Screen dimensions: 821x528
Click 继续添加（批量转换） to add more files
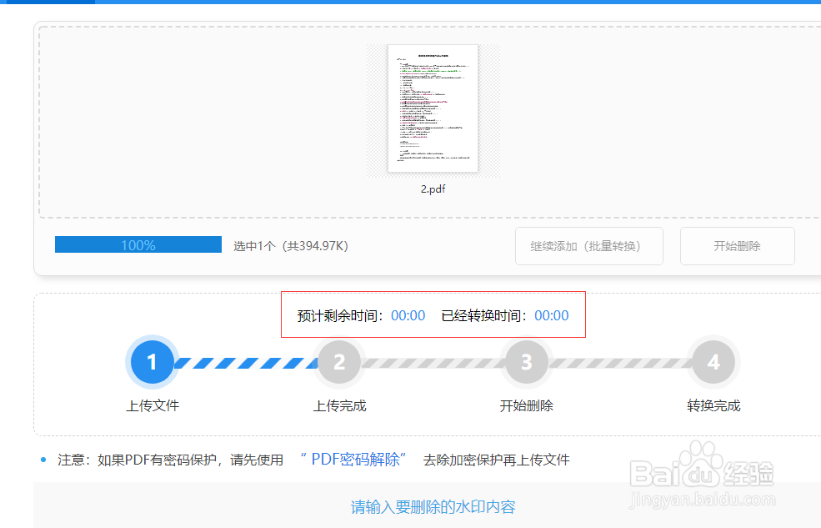(588, 245)
